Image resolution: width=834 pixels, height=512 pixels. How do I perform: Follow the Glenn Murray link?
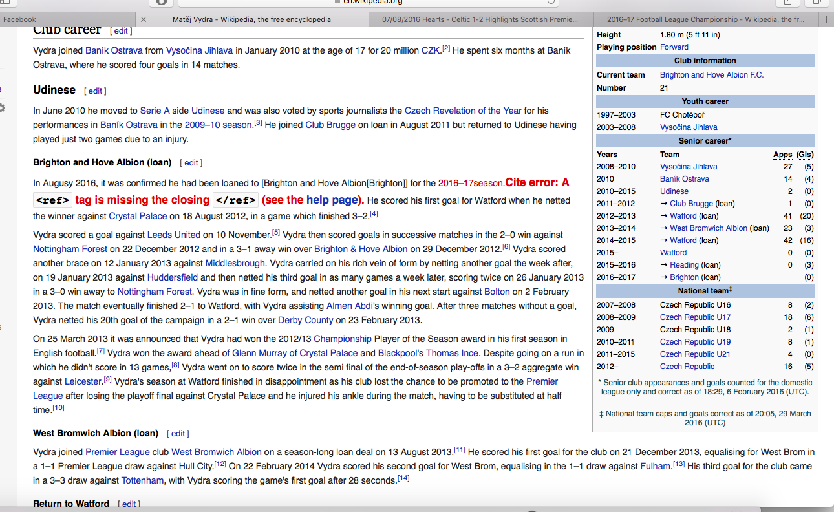point(259,354)
